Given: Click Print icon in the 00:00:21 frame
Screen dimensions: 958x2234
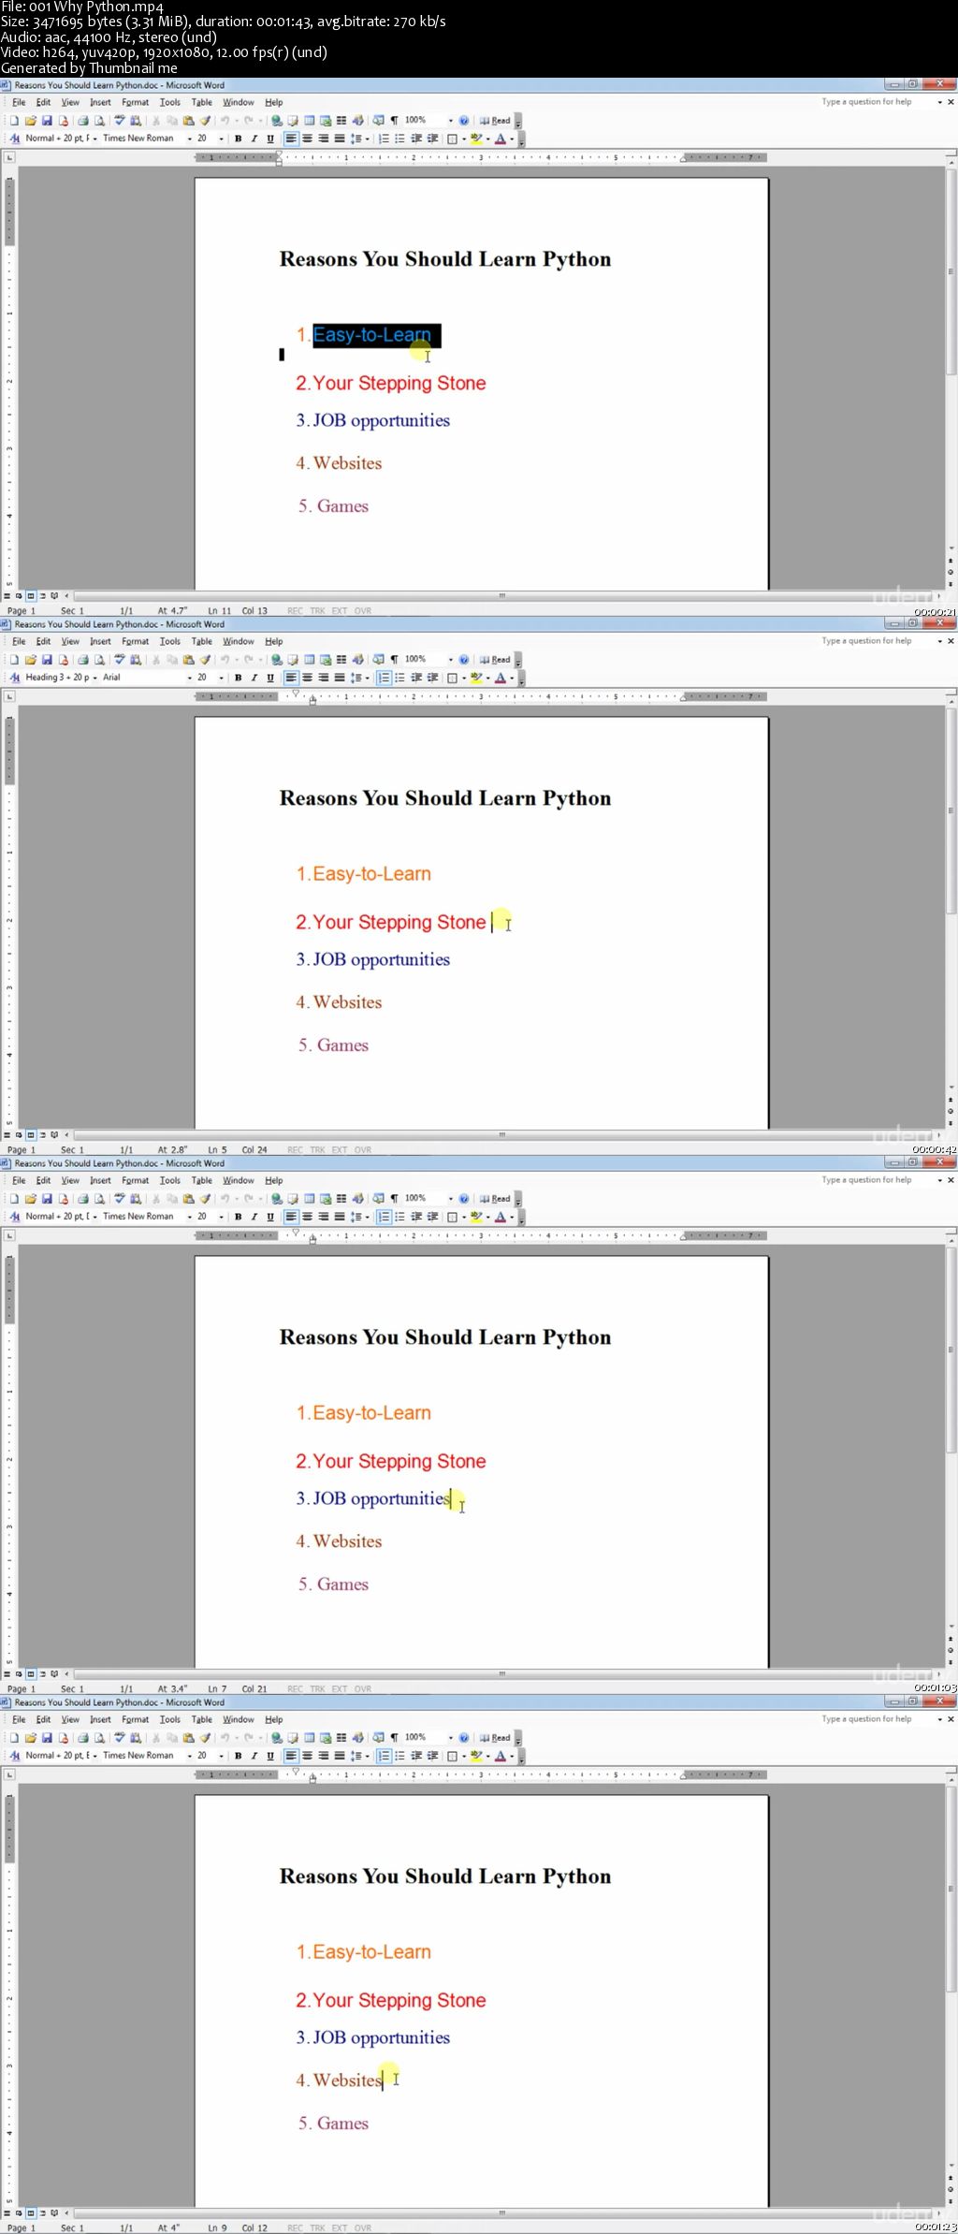Looking at the screenshot, I should tap(83, 120).
